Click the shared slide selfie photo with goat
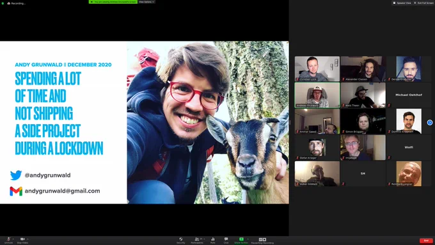 (x=208, y=122)
